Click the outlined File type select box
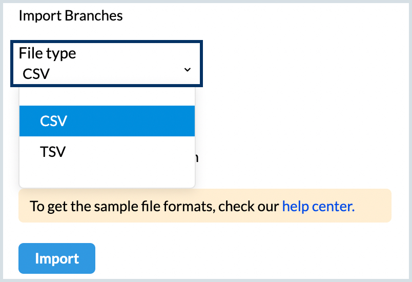Image resolution: width=412 pixels, height=282 pixels. pyautogui.click(x=107, y=64)
